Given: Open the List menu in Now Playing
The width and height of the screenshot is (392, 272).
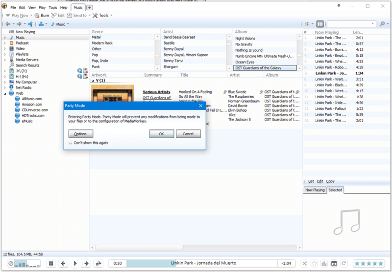Looking at the screenshot, I should click(311, 181).
